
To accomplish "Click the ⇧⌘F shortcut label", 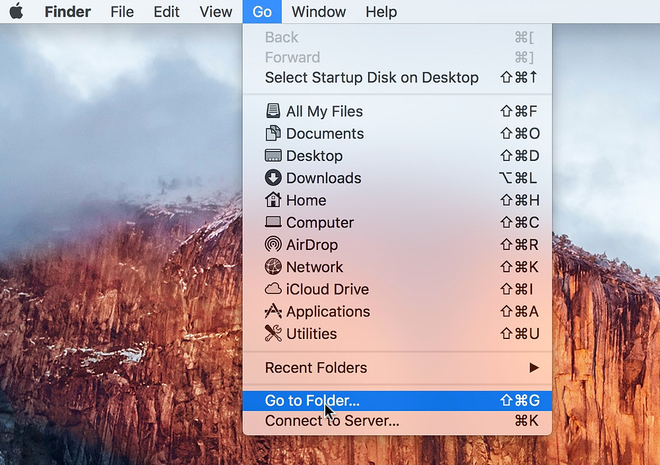I will [x=519, y=111].
